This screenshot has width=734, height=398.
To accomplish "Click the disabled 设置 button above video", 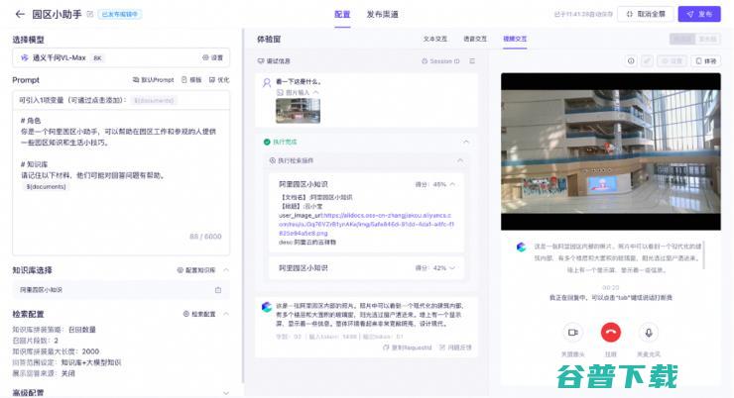I will coord(673,61).
